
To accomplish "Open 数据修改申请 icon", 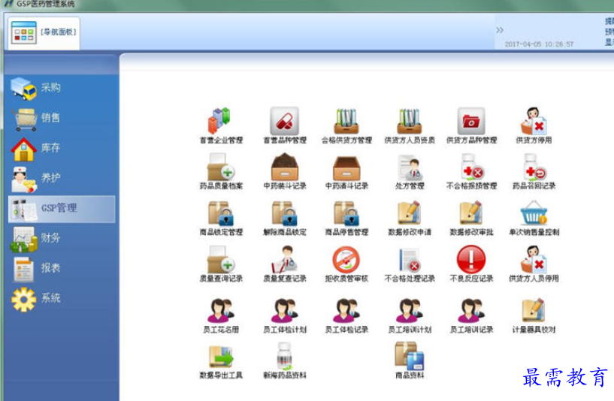I will coord(410,213).
